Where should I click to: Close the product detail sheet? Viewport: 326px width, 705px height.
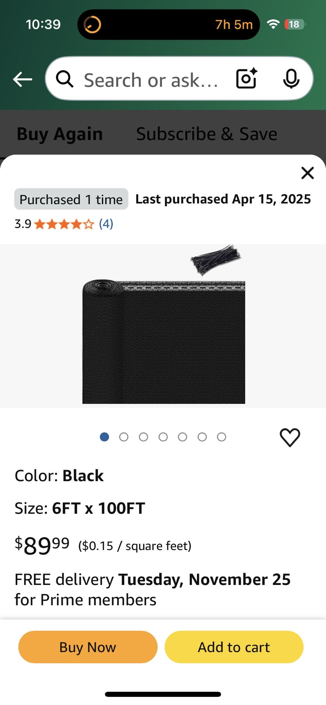(307, 173)
